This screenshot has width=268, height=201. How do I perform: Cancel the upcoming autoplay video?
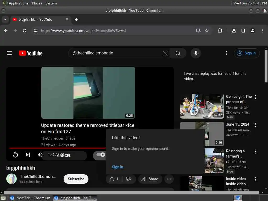(64, 155)
